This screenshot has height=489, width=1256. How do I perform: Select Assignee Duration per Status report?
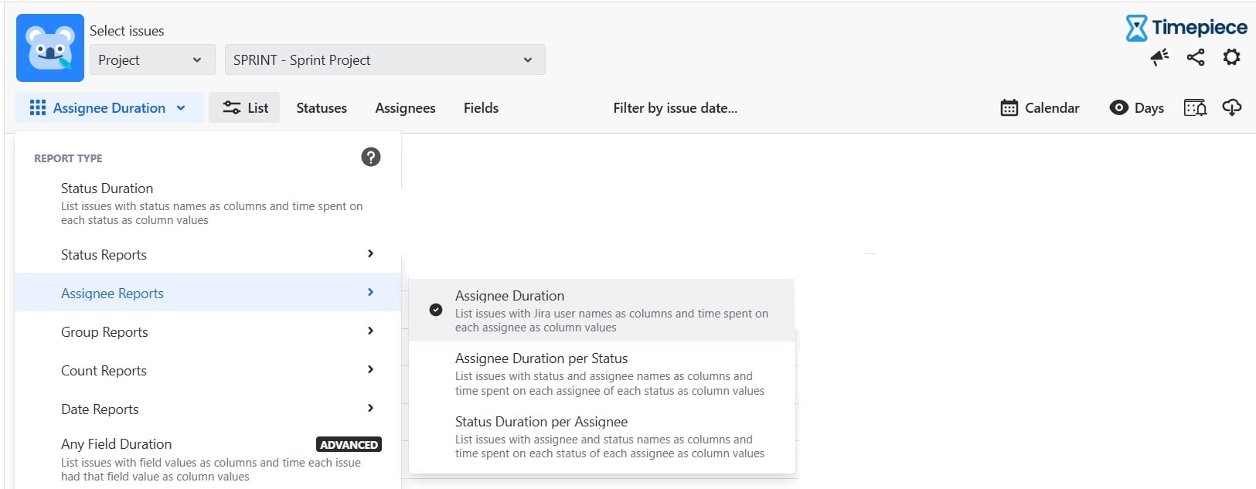click(x=601, y=374)
